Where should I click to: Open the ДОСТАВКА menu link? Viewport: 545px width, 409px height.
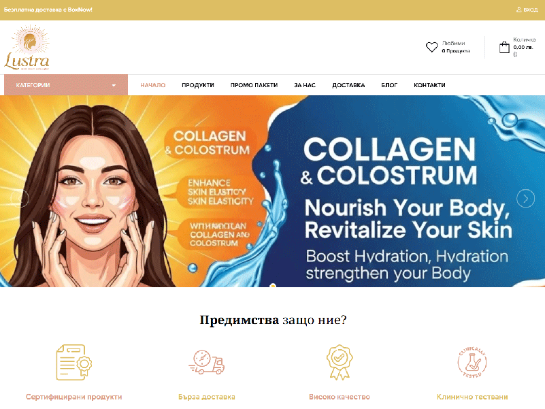point(348,85)
